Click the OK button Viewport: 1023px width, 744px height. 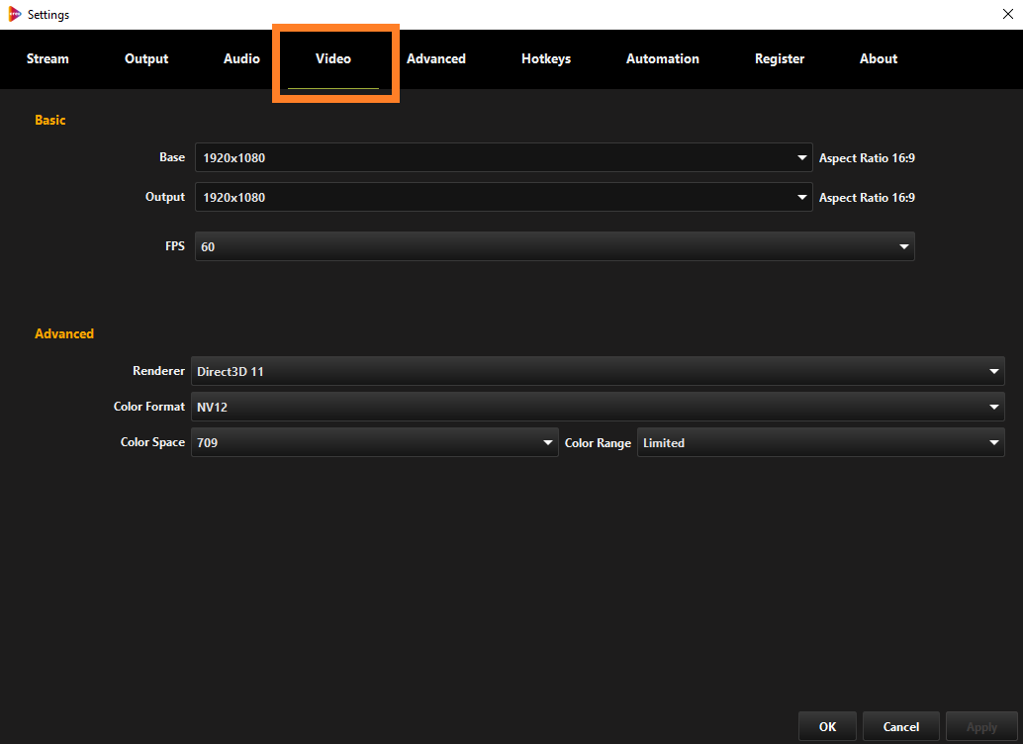(x=827, y=726)
